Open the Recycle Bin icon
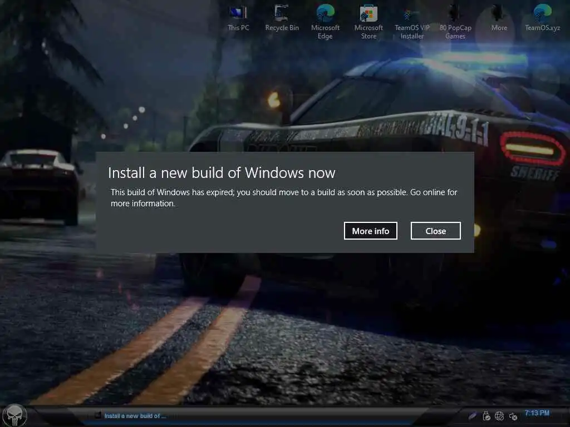 coord(282,18)
